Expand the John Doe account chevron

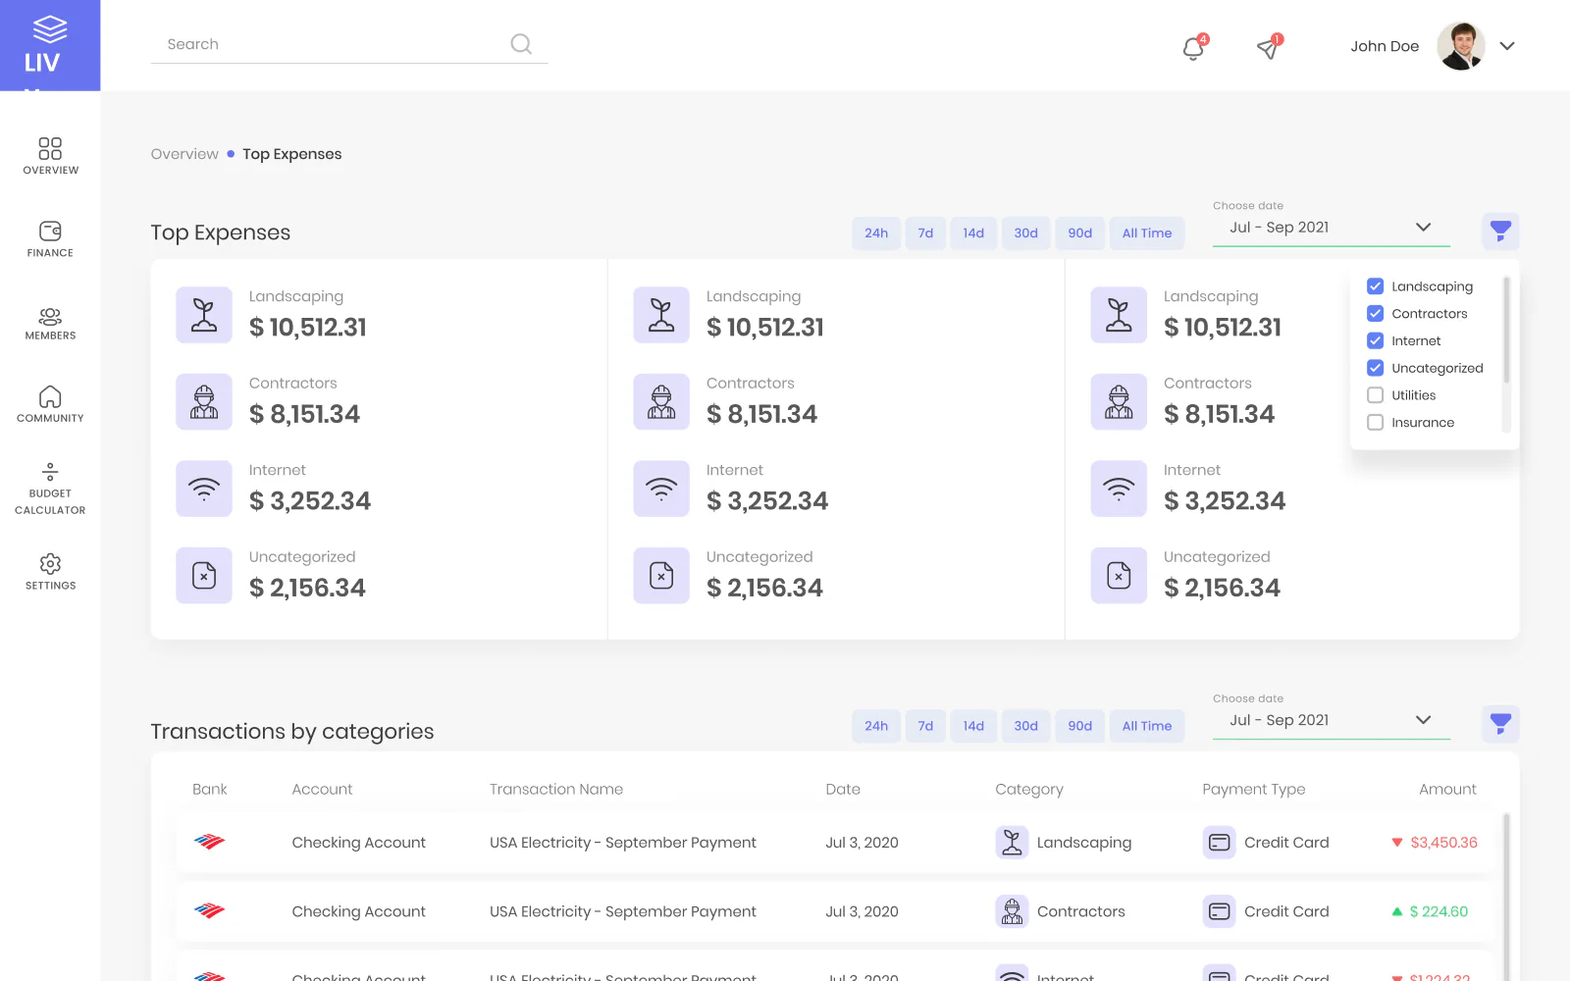(1507, 46)
